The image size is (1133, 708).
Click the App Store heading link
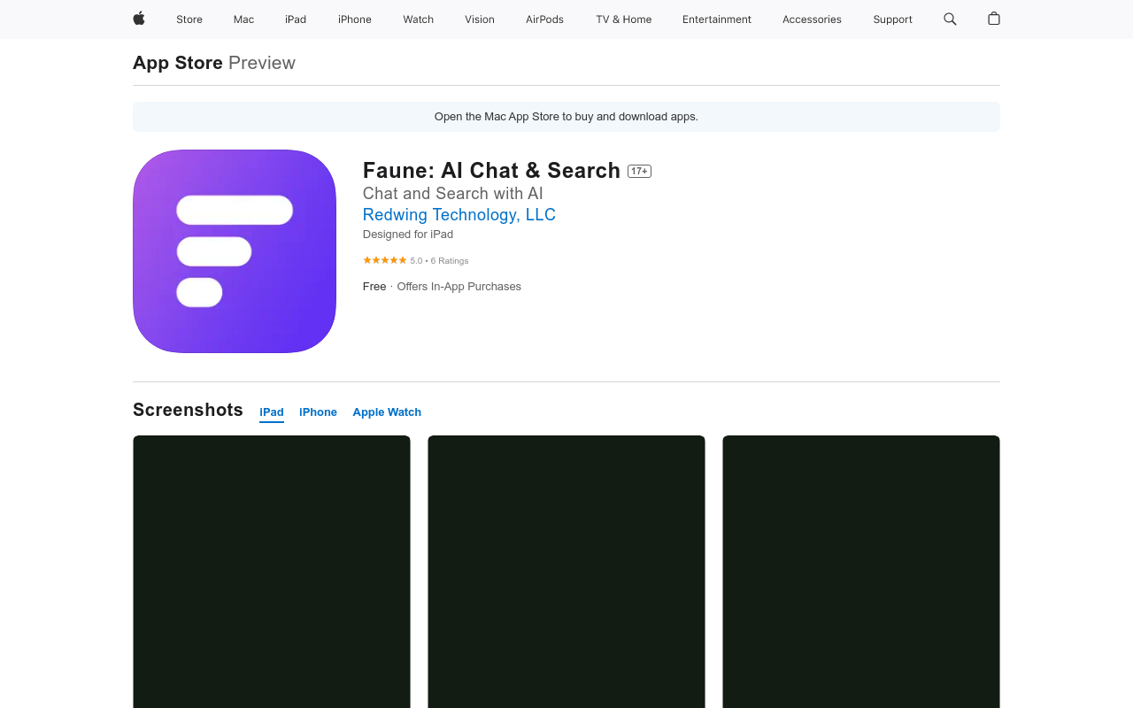(178, 63)
